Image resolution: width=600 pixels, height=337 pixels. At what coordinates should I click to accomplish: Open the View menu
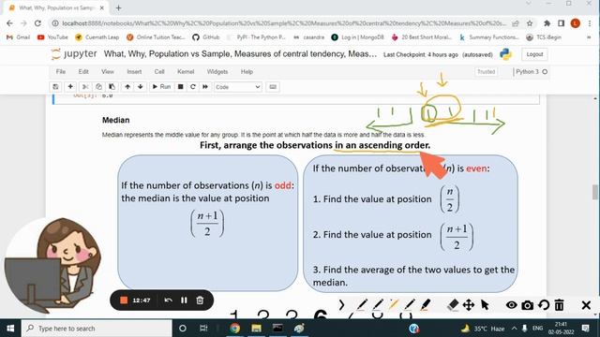point(108,71)
